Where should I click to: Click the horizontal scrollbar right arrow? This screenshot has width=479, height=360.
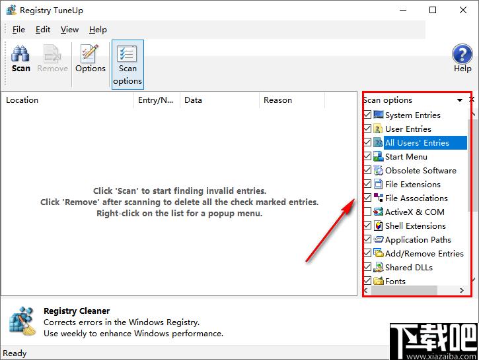click(462, 290)
